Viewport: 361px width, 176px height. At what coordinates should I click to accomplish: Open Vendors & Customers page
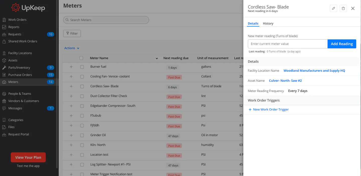[24, 101]
